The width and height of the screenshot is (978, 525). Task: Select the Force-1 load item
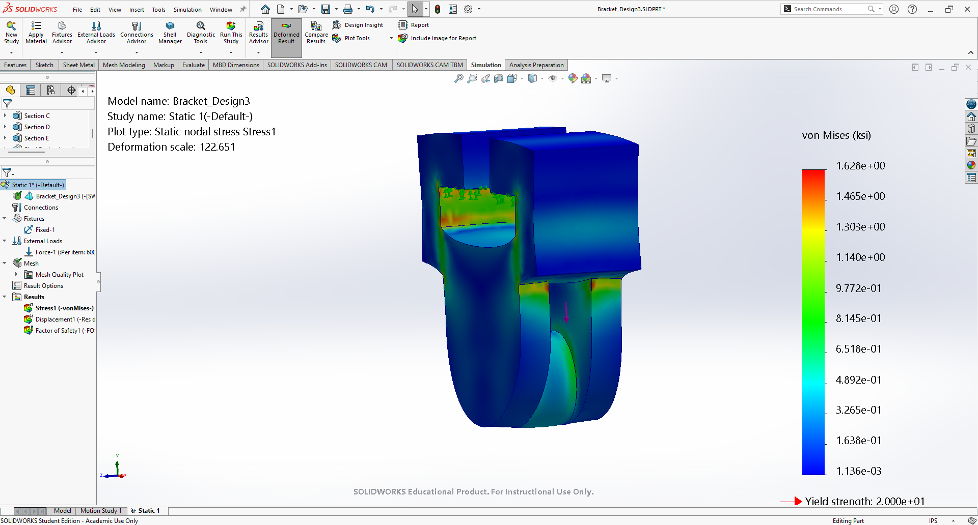click(60, 252)
